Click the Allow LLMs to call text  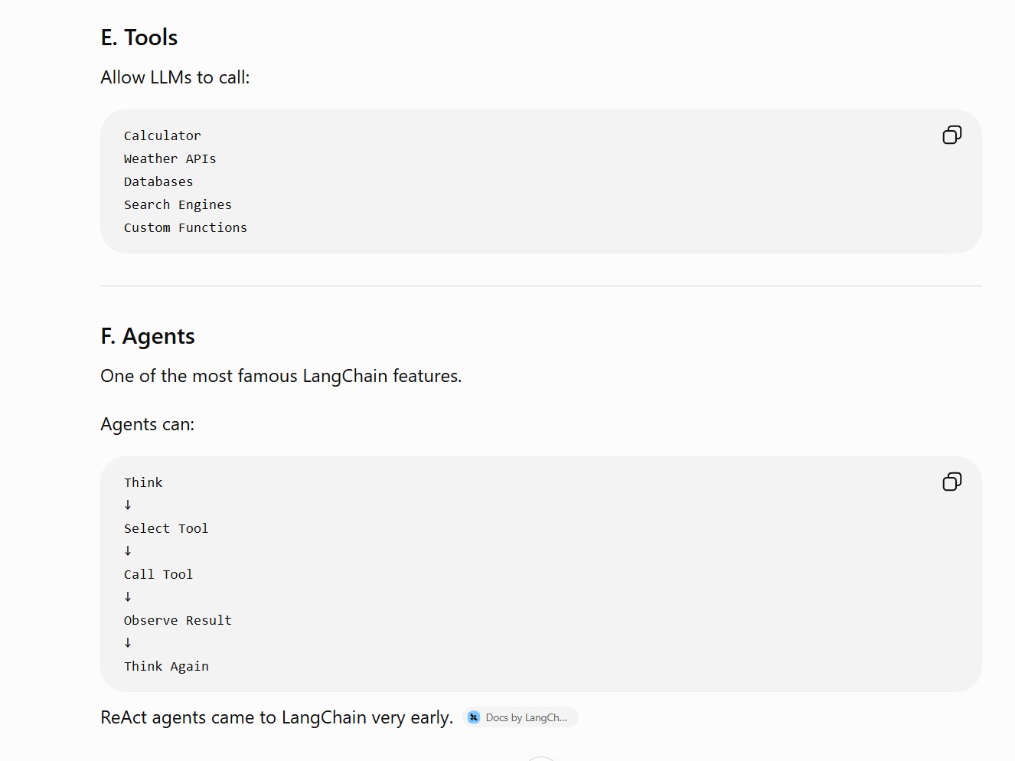(x=175, y=77)
